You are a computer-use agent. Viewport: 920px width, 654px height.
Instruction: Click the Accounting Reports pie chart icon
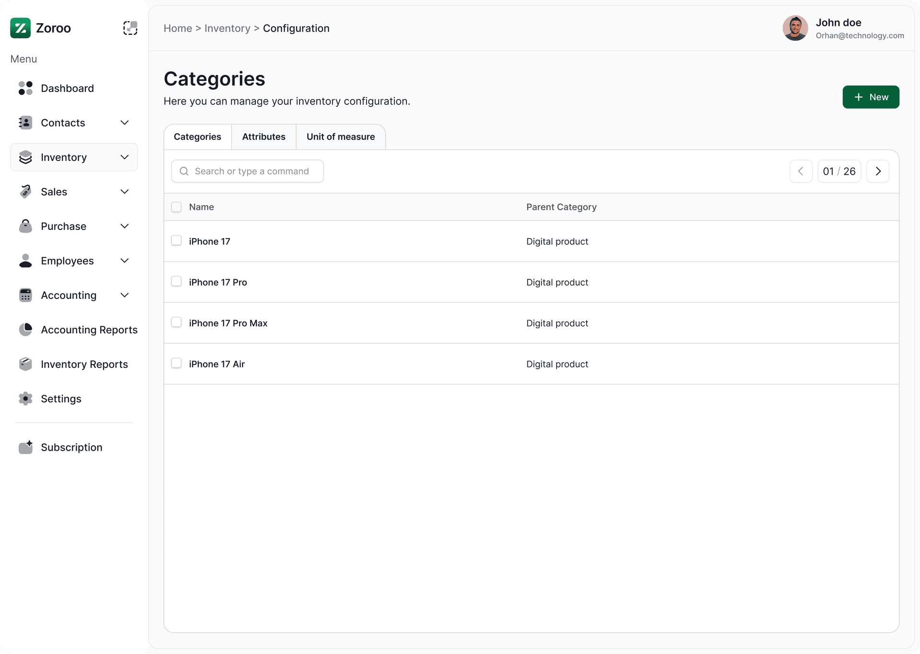[x=25, y=330]
